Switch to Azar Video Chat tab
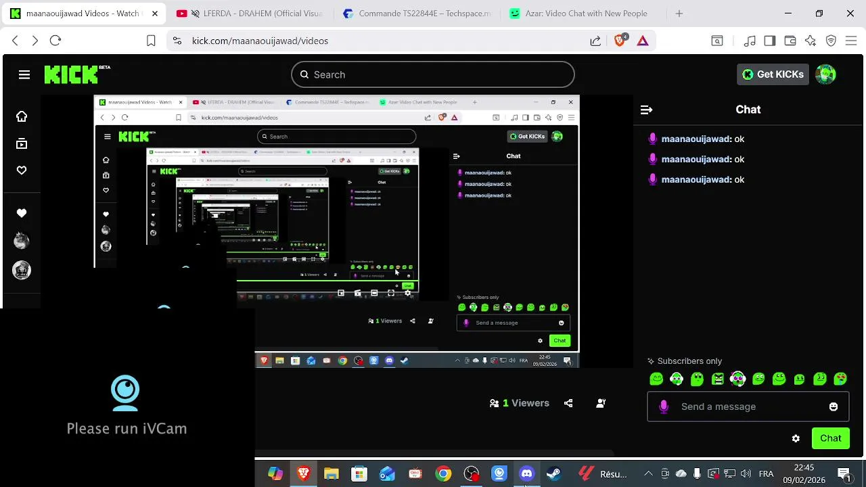 (x=583, y=14)
